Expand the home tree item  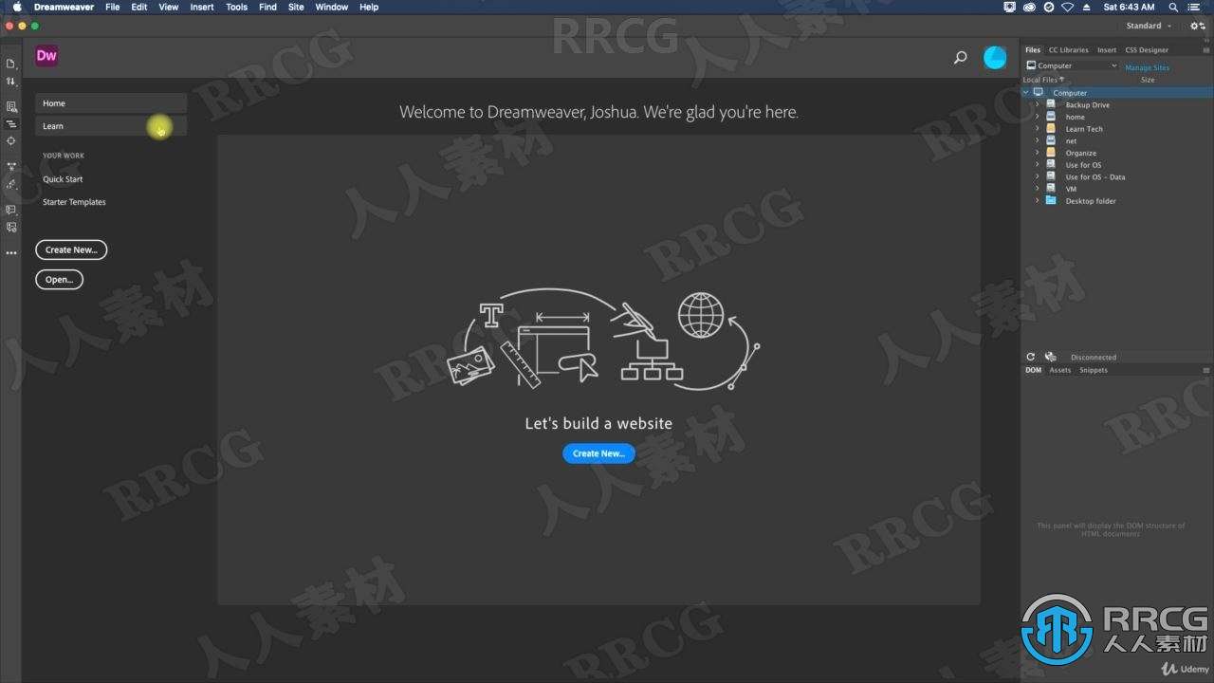[1038, 117]
